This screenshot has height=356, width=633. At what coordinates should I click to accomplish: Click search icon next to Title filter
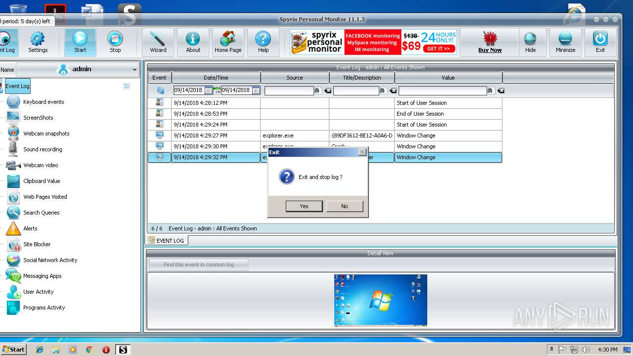coord(383,90)
